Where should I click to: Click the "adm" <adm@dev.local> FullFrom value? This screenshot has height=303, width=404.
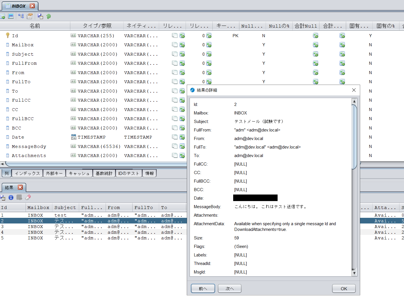pos(257,130)
